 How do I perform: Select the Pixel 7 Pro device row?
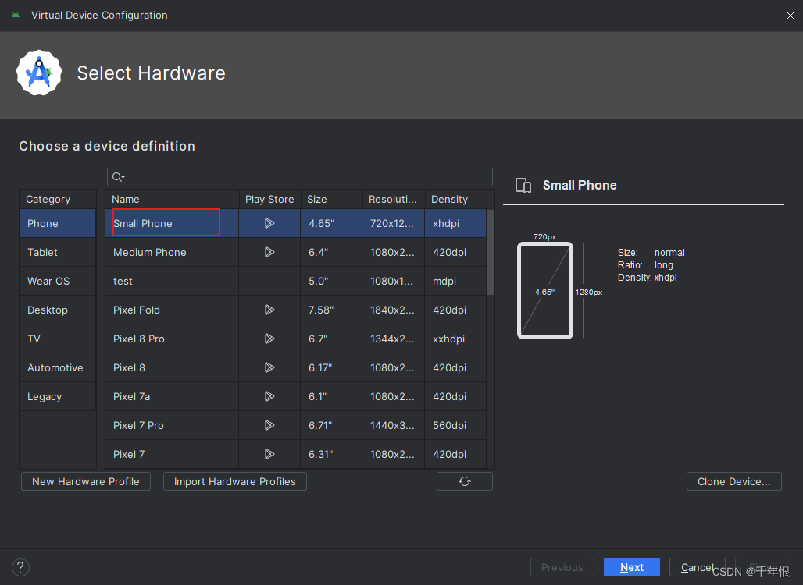pyautogui.click(x=295, y=425)
